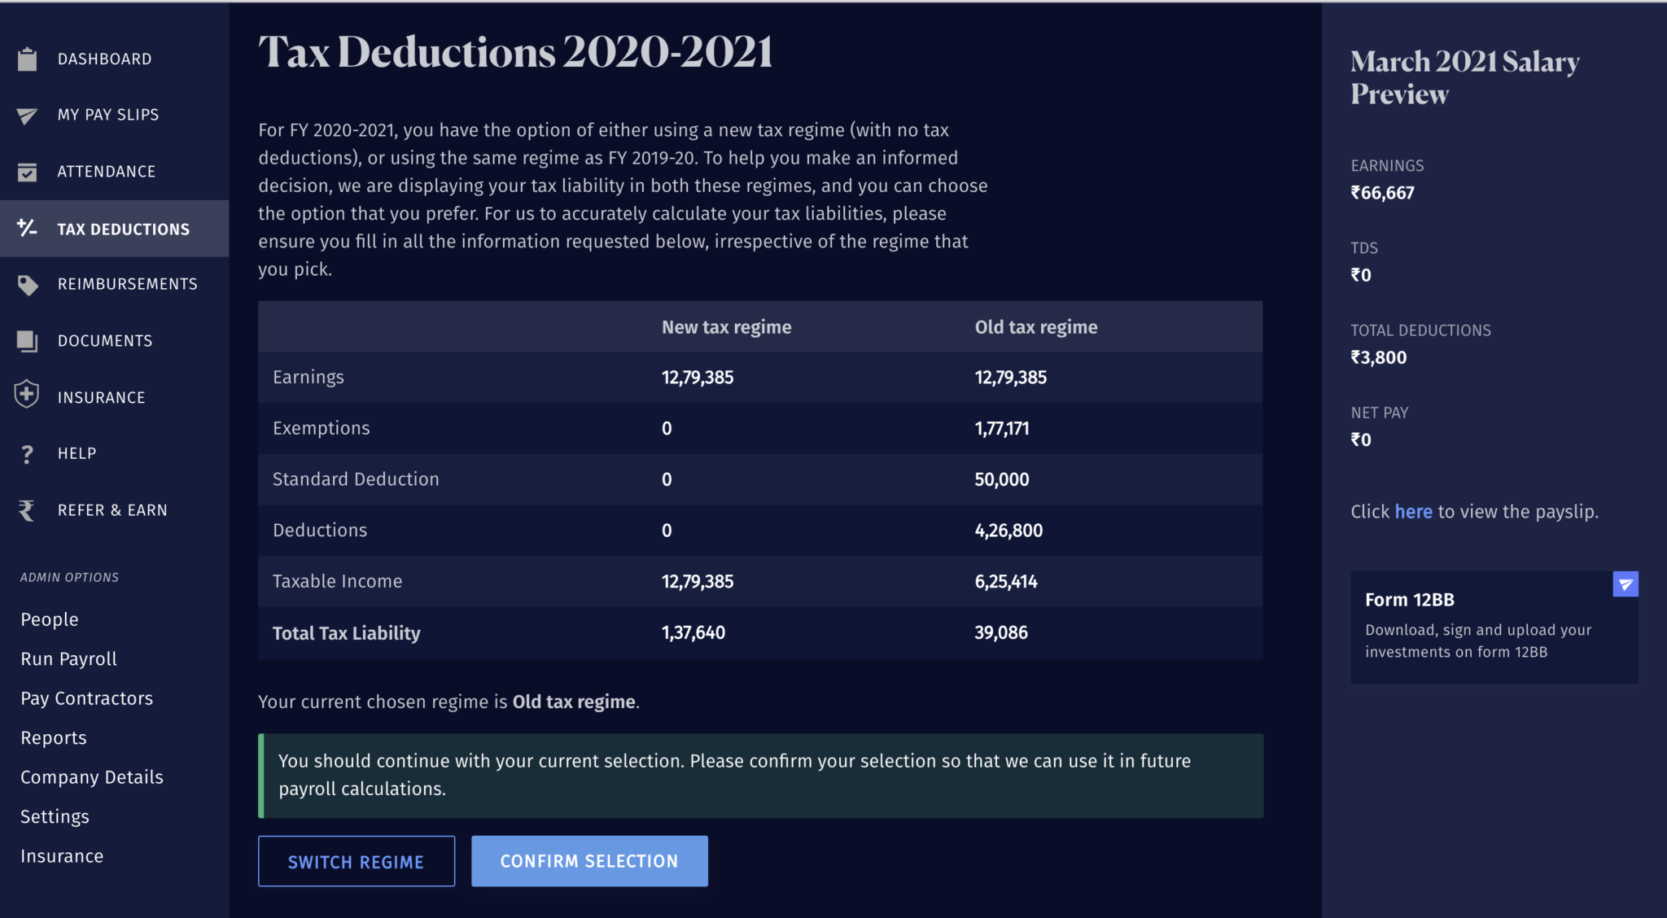Select the Refer & Earn icon

coord(27,509)
